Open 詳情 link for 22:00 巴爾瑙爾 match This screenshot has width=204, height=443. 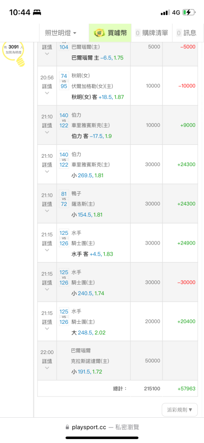click(47, 361)
